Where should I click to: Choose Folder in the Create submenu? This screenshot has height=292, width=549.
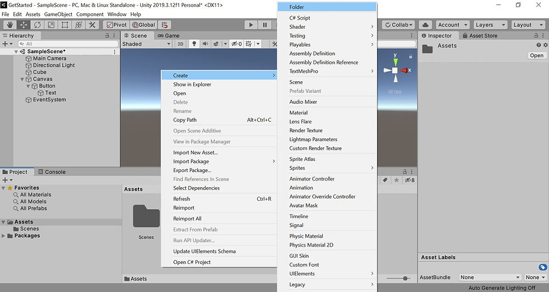pos(327,7)
